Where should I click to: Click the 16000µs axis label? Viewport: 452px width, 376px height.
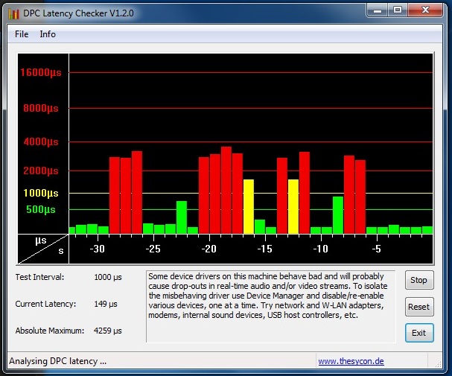(41, 72)
